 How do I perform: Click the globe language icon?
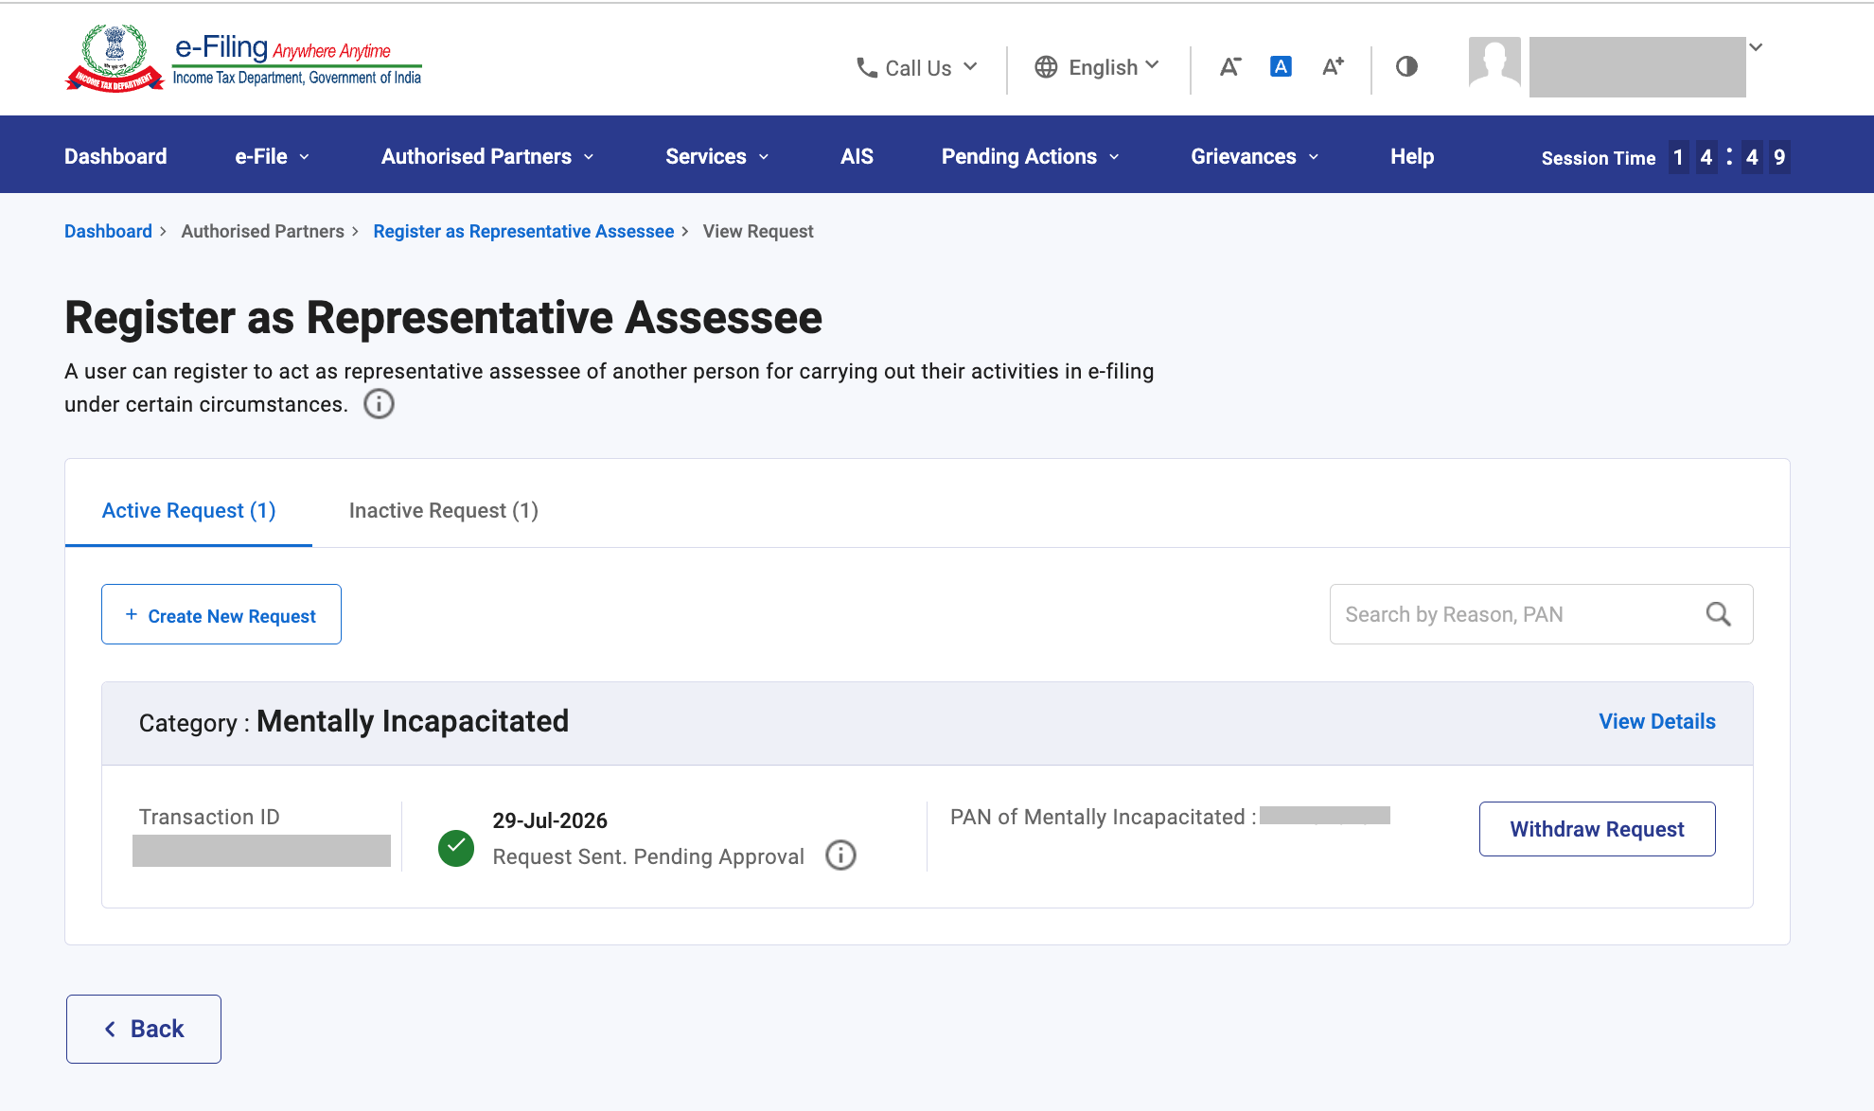1046,67
